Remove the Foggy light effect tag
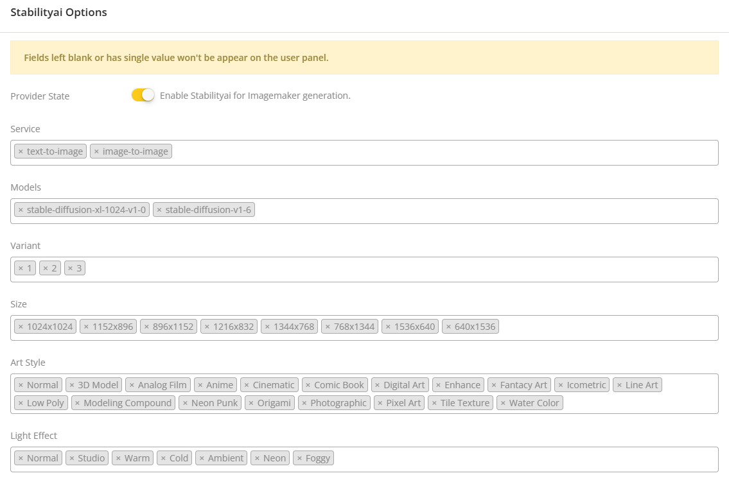 tap(299, 458)
